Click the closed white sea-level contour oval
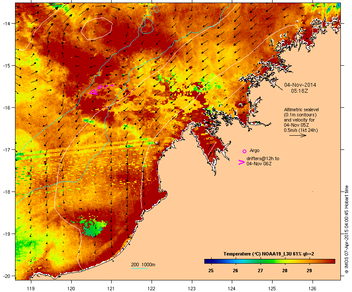Image resolution: width=352 pixels, height=292 pixels. [97, 28]
